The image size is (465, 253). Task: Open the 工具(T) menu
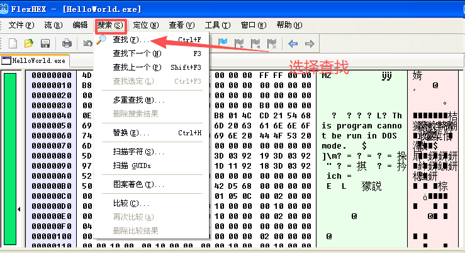click(218, 25)
